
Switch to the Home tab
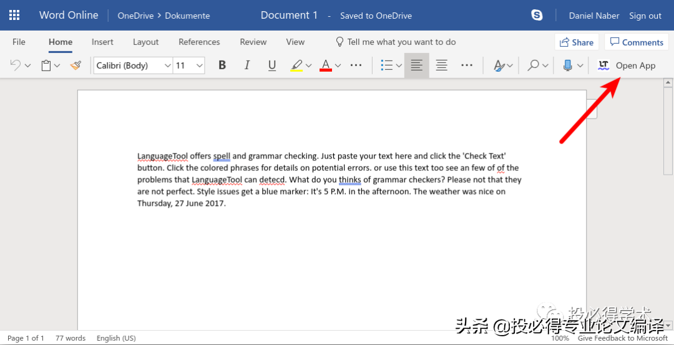(60, 42)
